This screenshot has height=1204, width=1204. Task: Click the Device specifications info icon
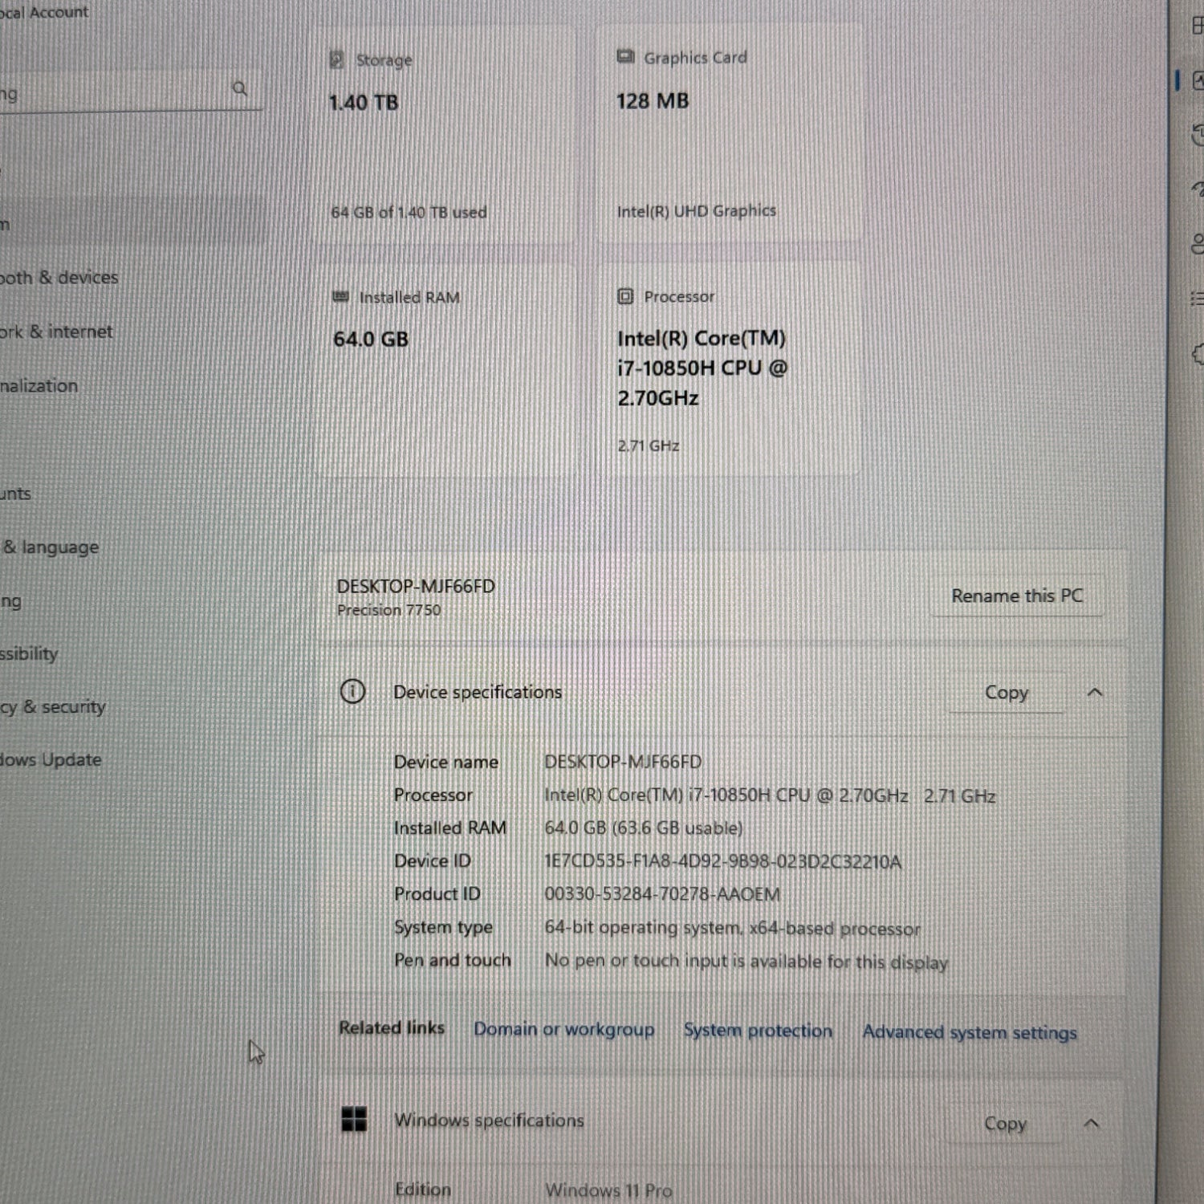(352, 691)
